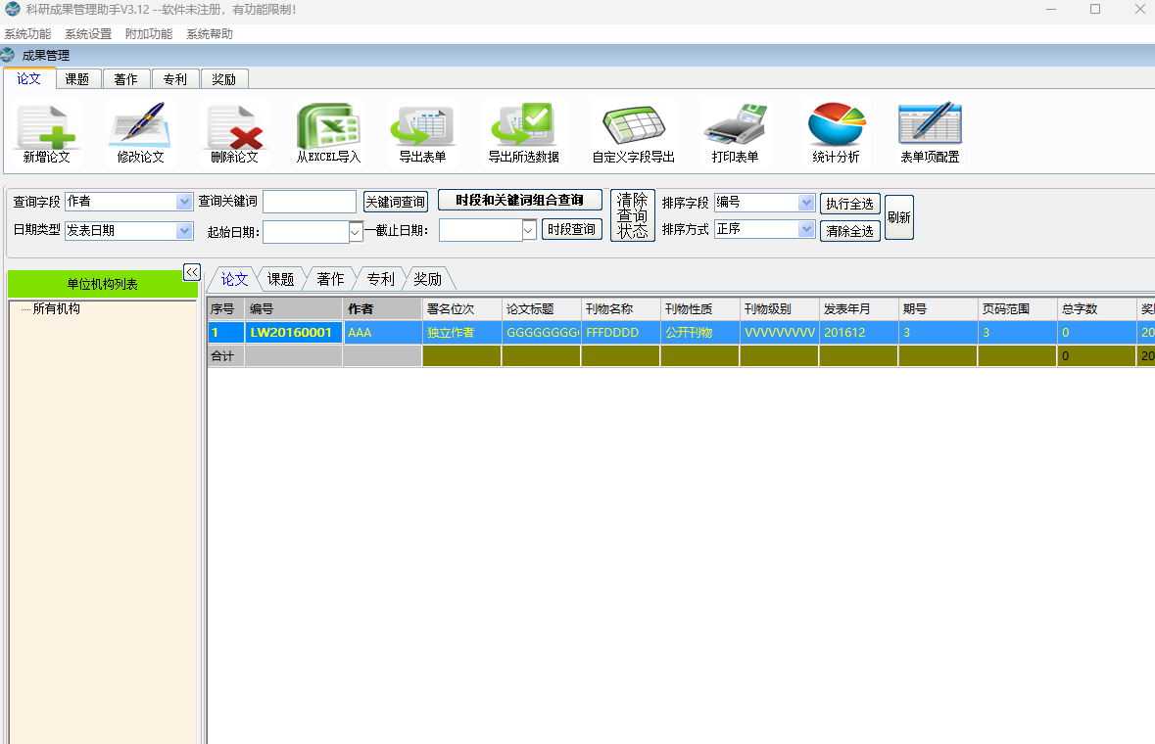Click the 独立作者 cell
This screenshot has width=1155, height=744.
[461, 333]
